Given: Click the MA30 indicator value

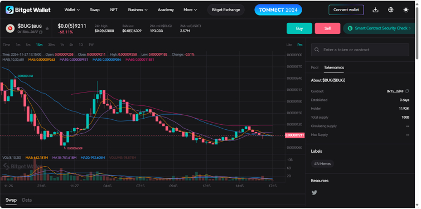Looking at the screenshot, I should (107, 60).
